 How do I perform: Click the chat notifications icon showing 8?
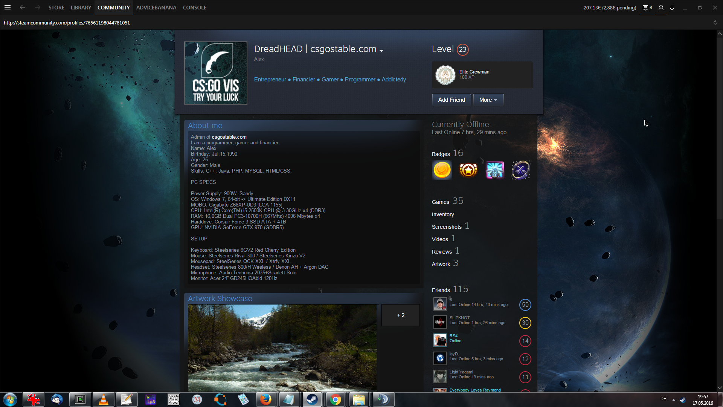(x=647, y=8)
